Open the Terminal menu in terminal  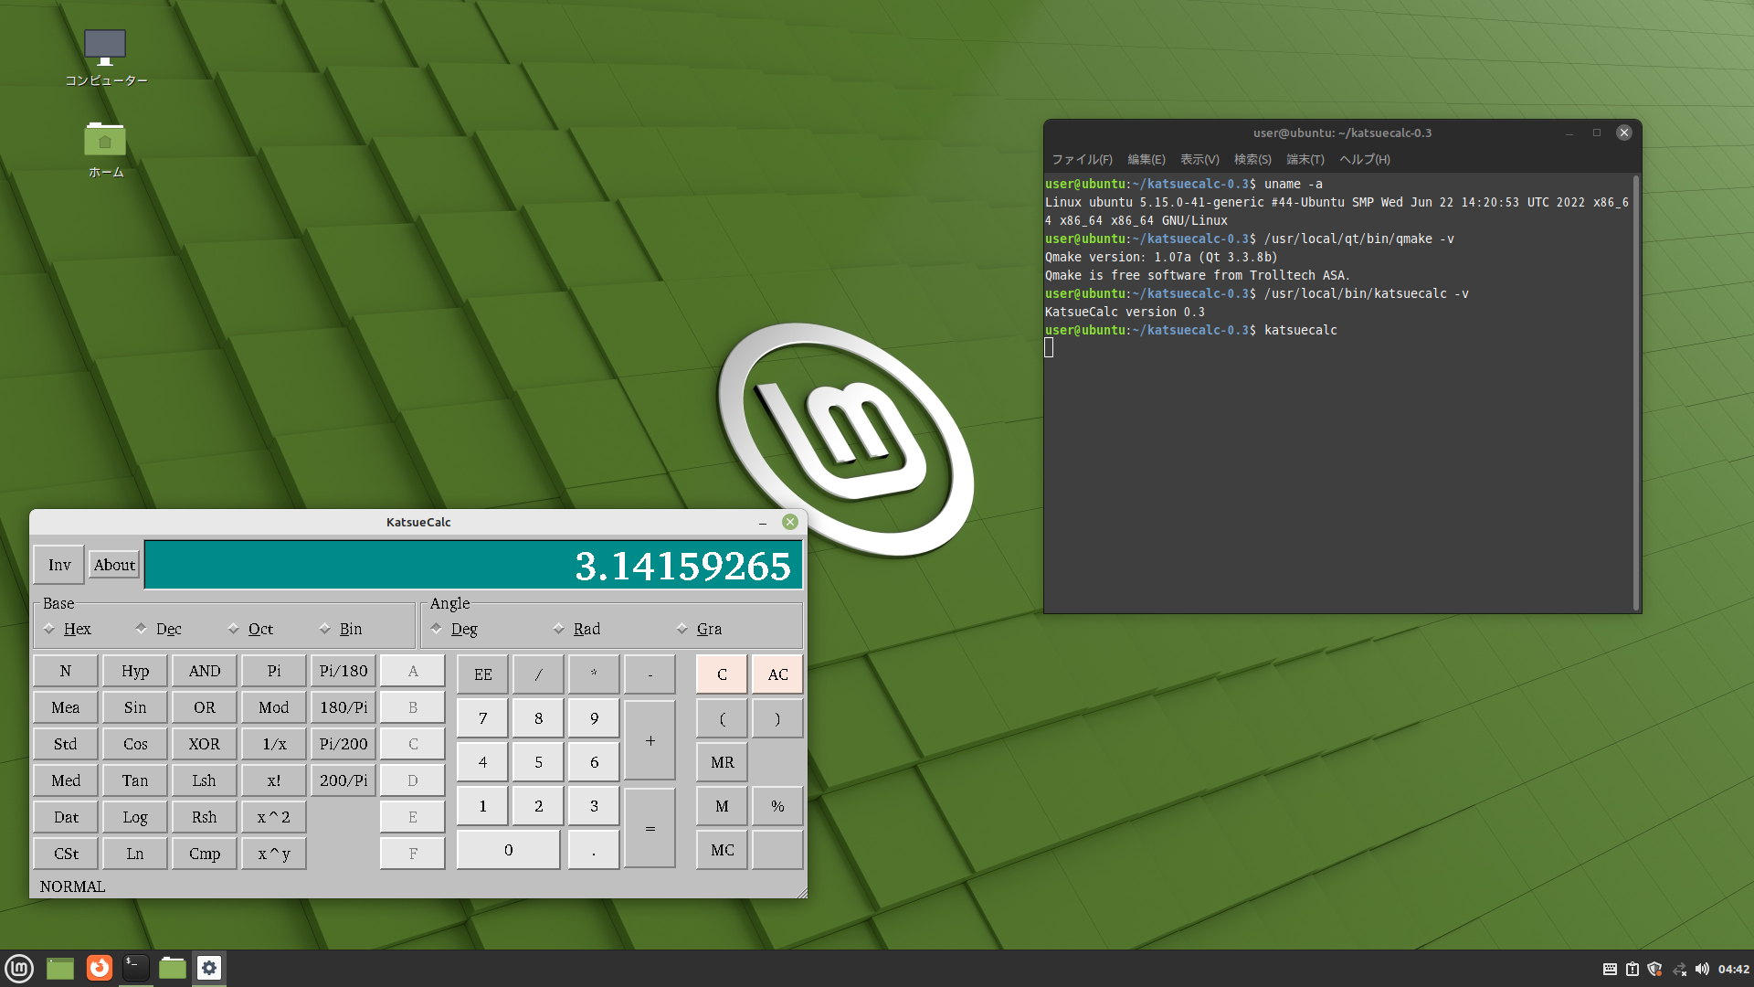click(x=1305, y=159)
